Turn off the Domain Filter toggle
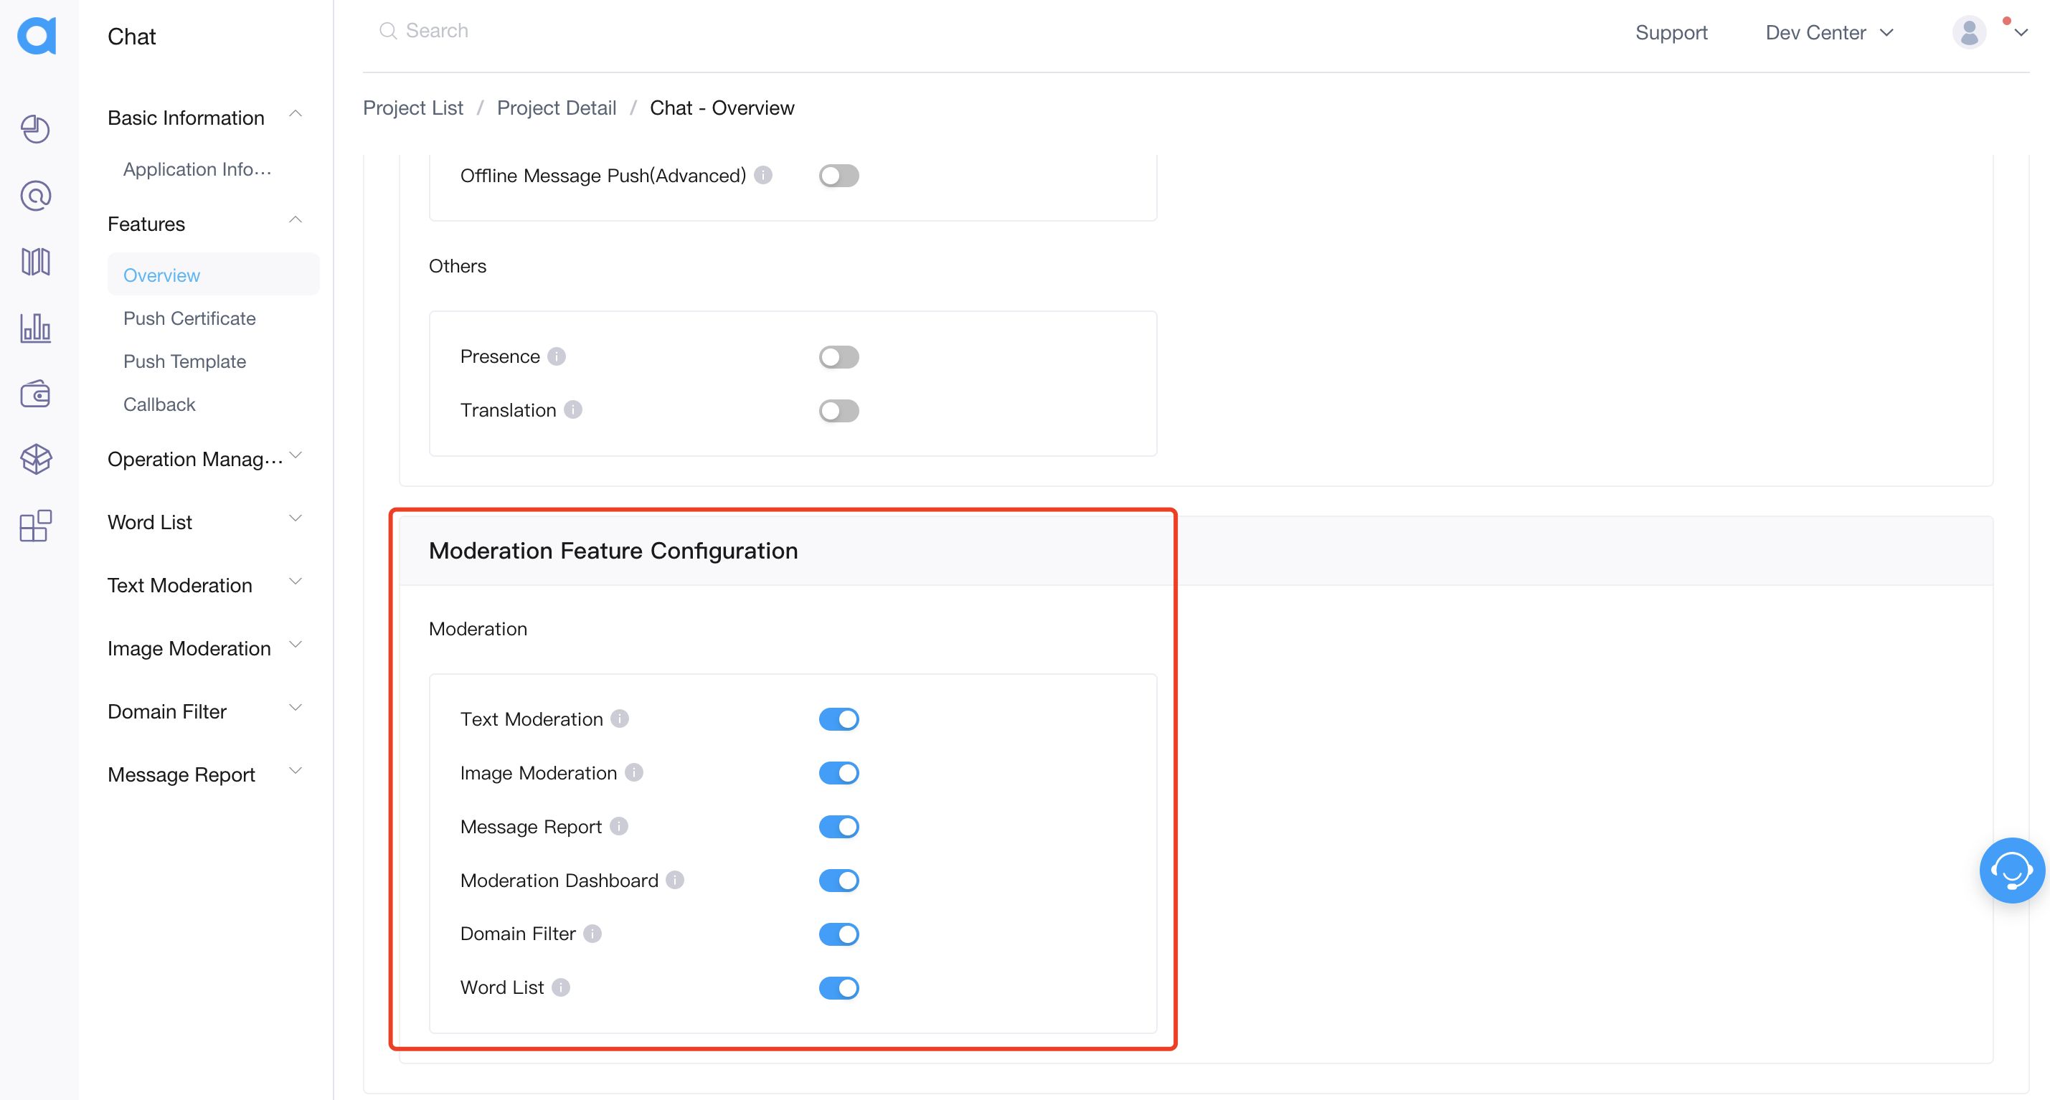The image size is (2050, 1100). (x=839, y=934)
